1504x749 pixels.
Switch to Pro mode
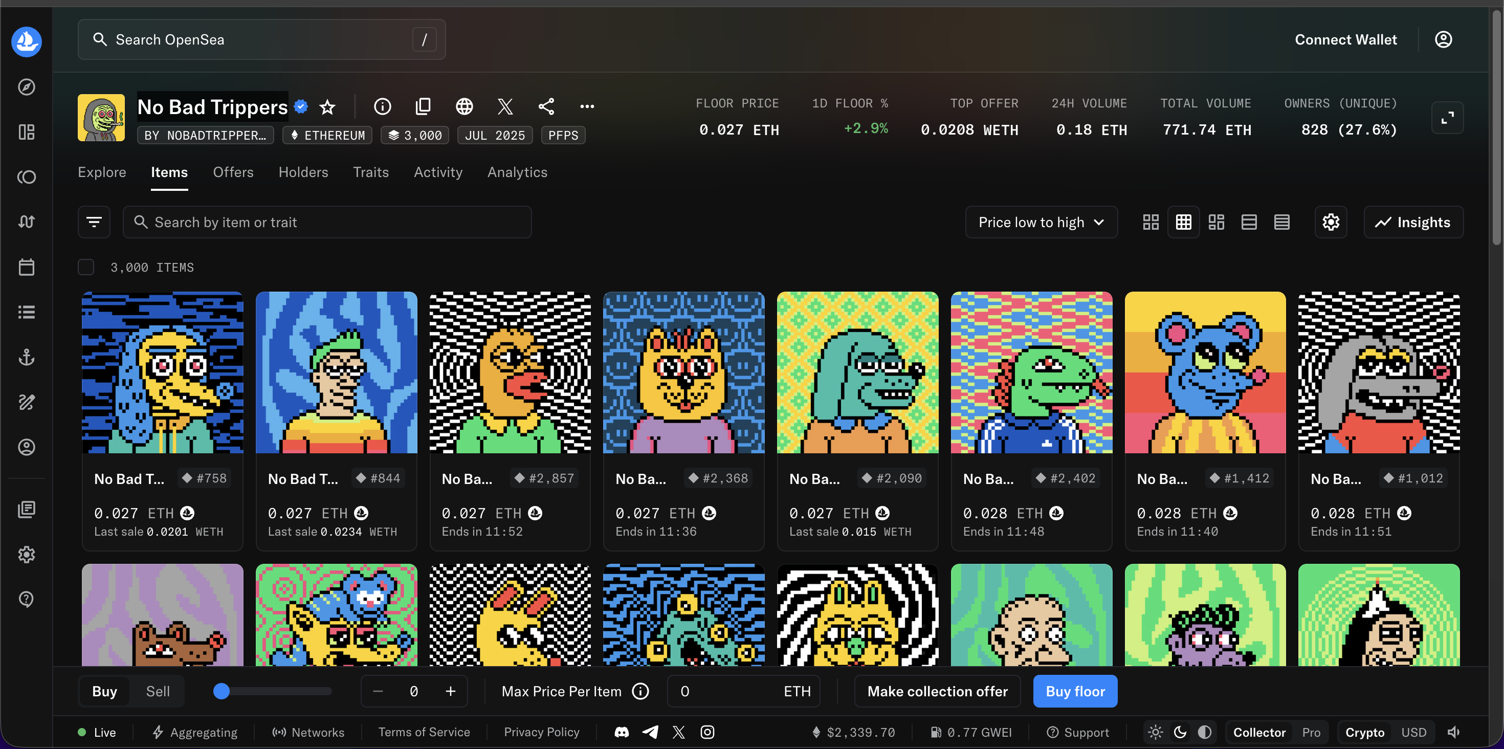[1311, 732]
